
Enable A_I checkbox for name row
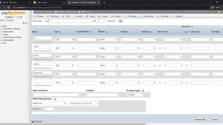coord(187,48)
